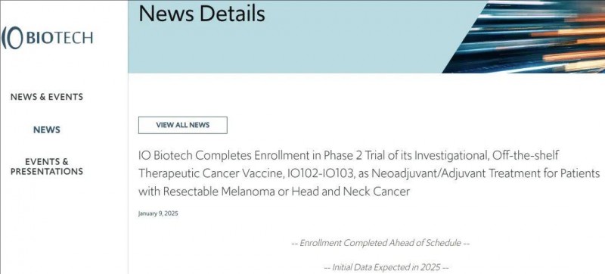
Task: Click Neoadjuvant/Adjuvant Treatment in the headline
Action: [449, 173]
